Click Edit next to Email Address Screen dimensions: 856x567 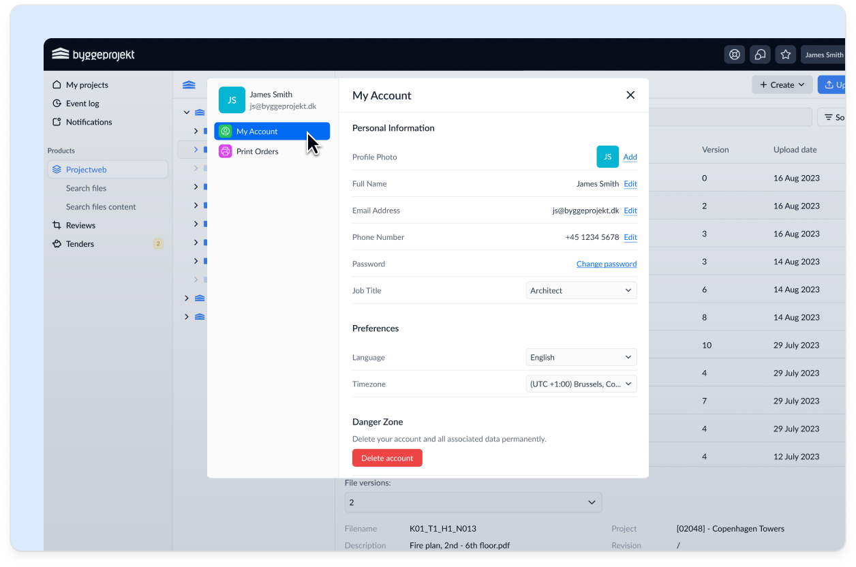point(630,211)
